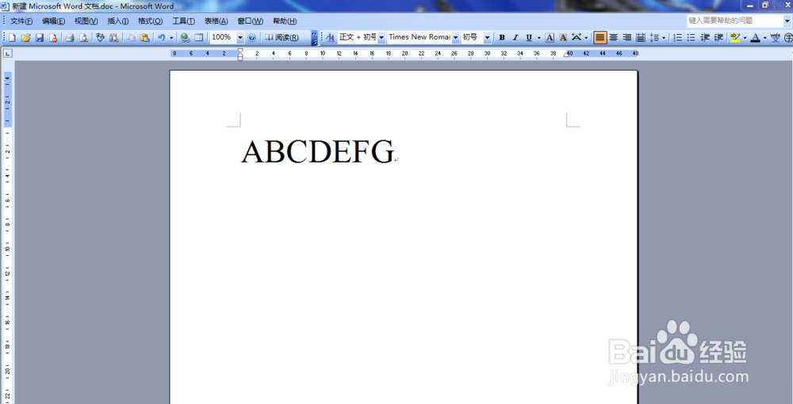This screenshot has width=793, height=404.
Task: Click the character scaling icon
Action: tap(577, 37)
